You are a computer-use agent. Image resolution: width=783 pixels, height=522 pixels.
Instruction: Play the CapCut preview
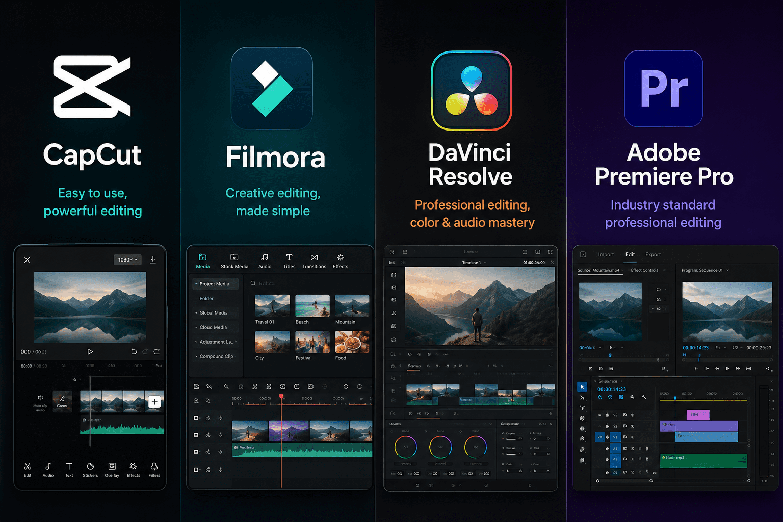[x=90, y=352]
